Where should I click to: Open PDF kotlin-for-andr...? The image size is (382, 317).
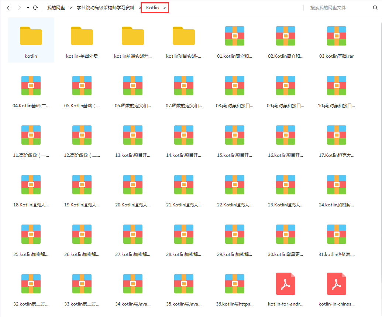(286, 288)
